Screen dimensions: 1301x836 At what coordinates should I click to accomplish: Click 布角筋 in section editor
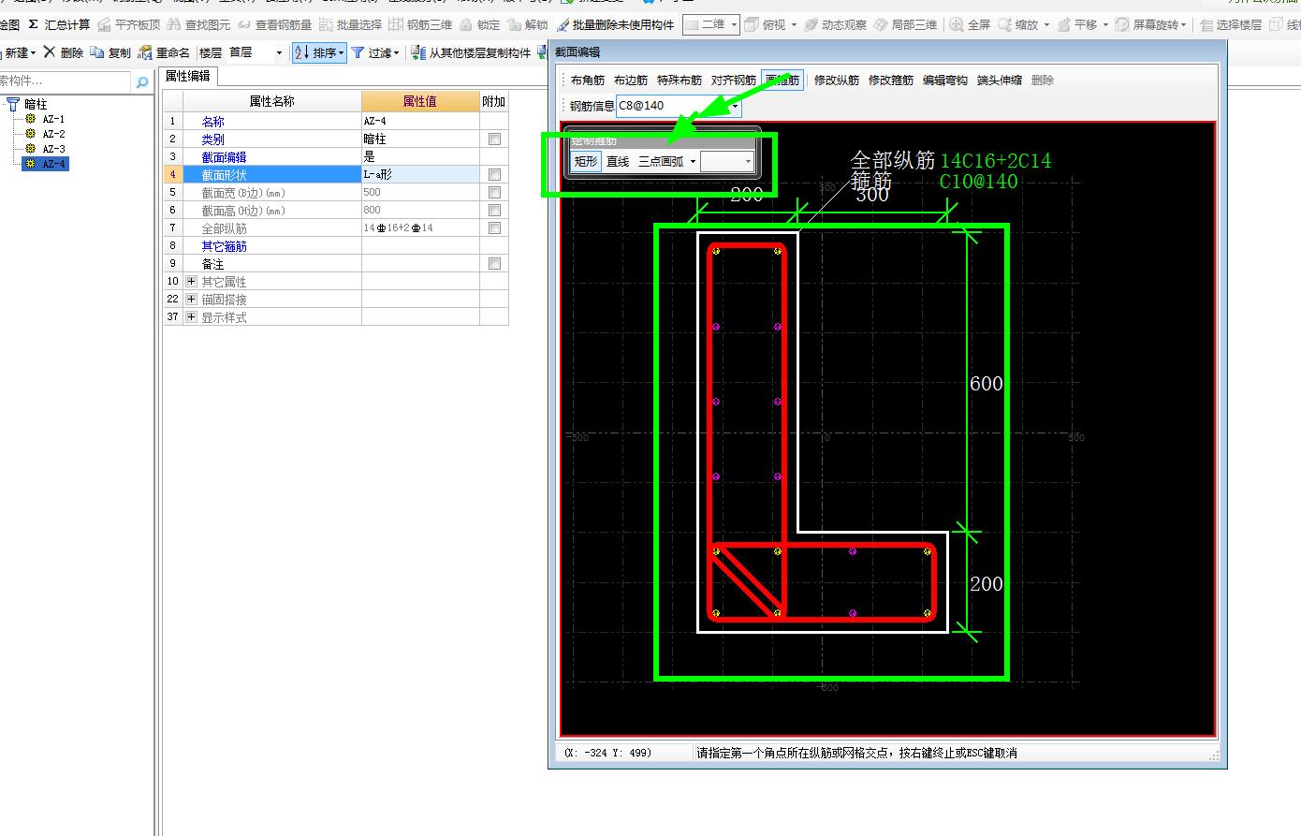[x=588, y=81]
